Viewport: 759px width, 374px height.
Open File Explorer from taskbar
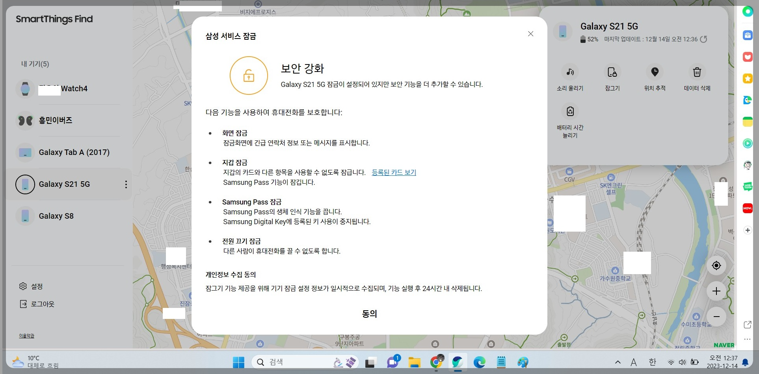click(x=414, y=362)
